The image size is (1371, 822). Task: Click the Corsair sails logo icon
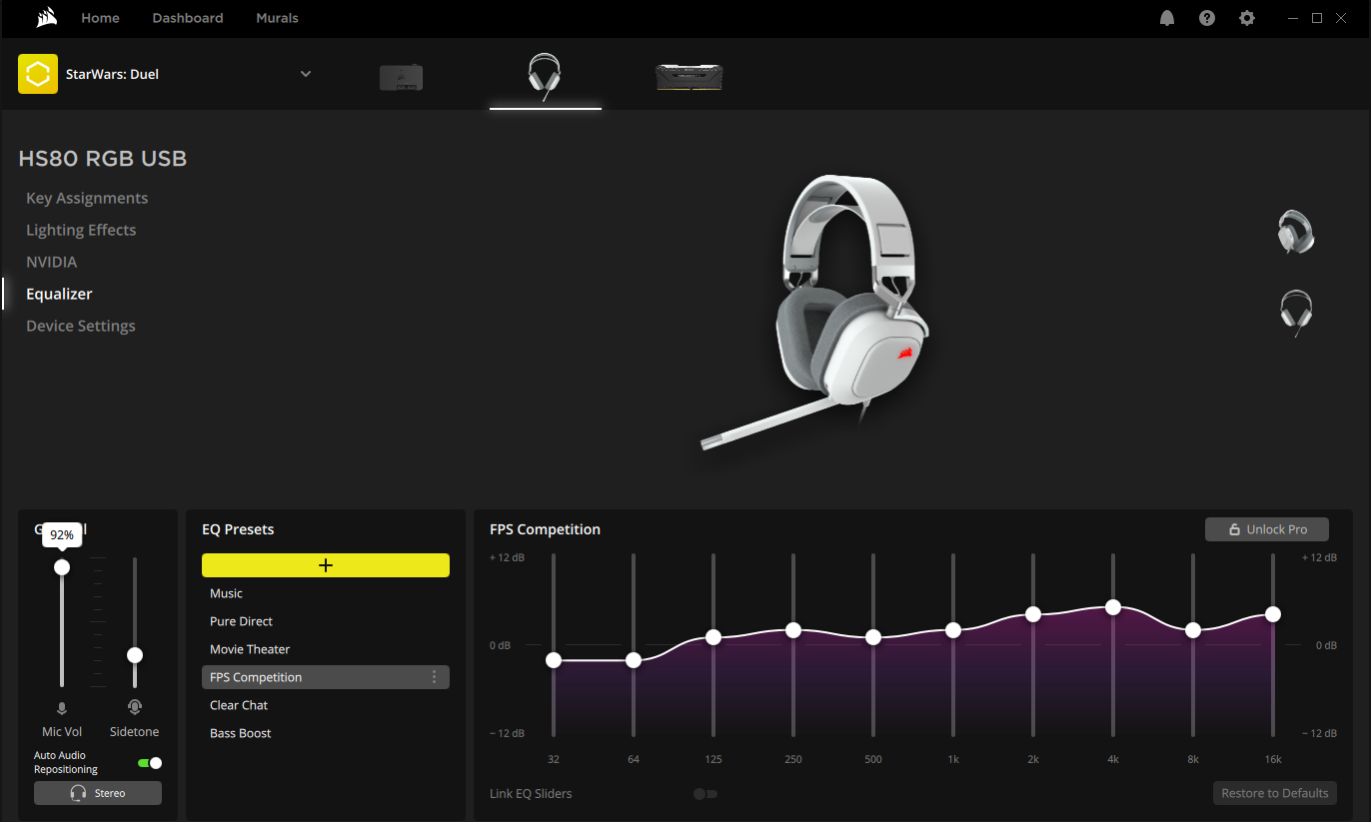(46, 18)
